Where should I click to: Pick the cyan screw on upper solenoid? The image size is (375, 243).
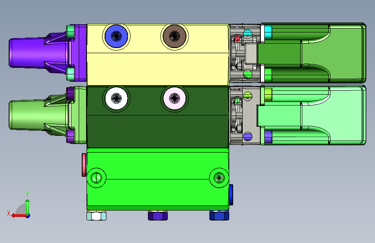268,32
